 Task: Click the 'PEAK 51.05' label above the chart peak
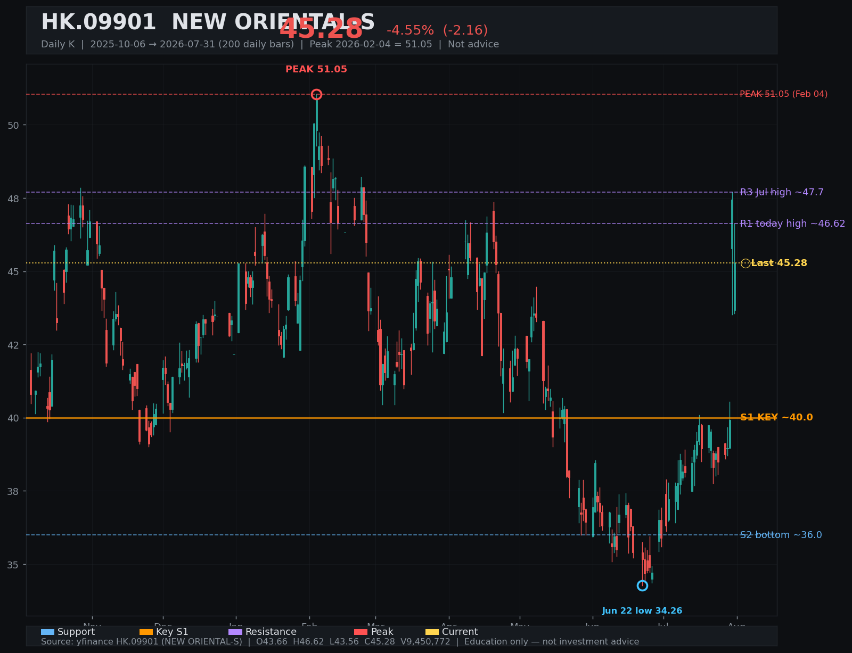point(316,70)
